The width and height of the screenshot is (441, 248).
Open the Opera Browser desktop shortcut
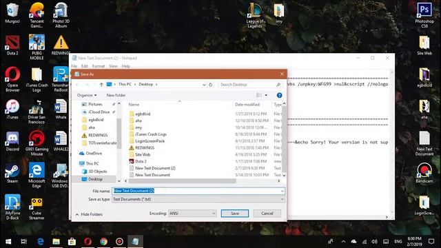12,79
